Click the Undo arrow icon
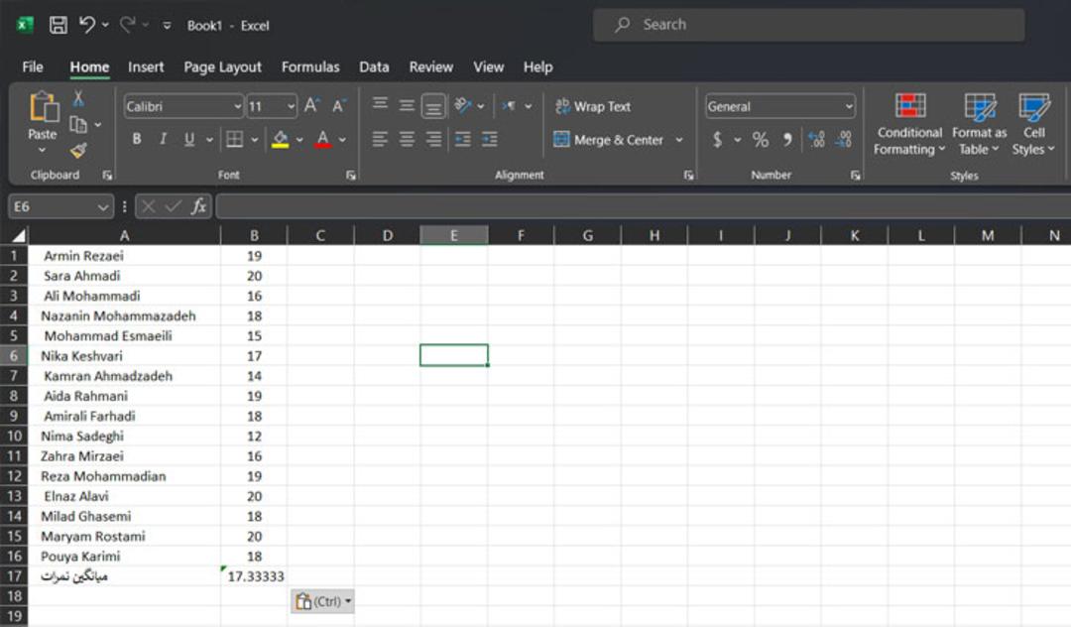The image size is (1071, 627). pos(86,25)
